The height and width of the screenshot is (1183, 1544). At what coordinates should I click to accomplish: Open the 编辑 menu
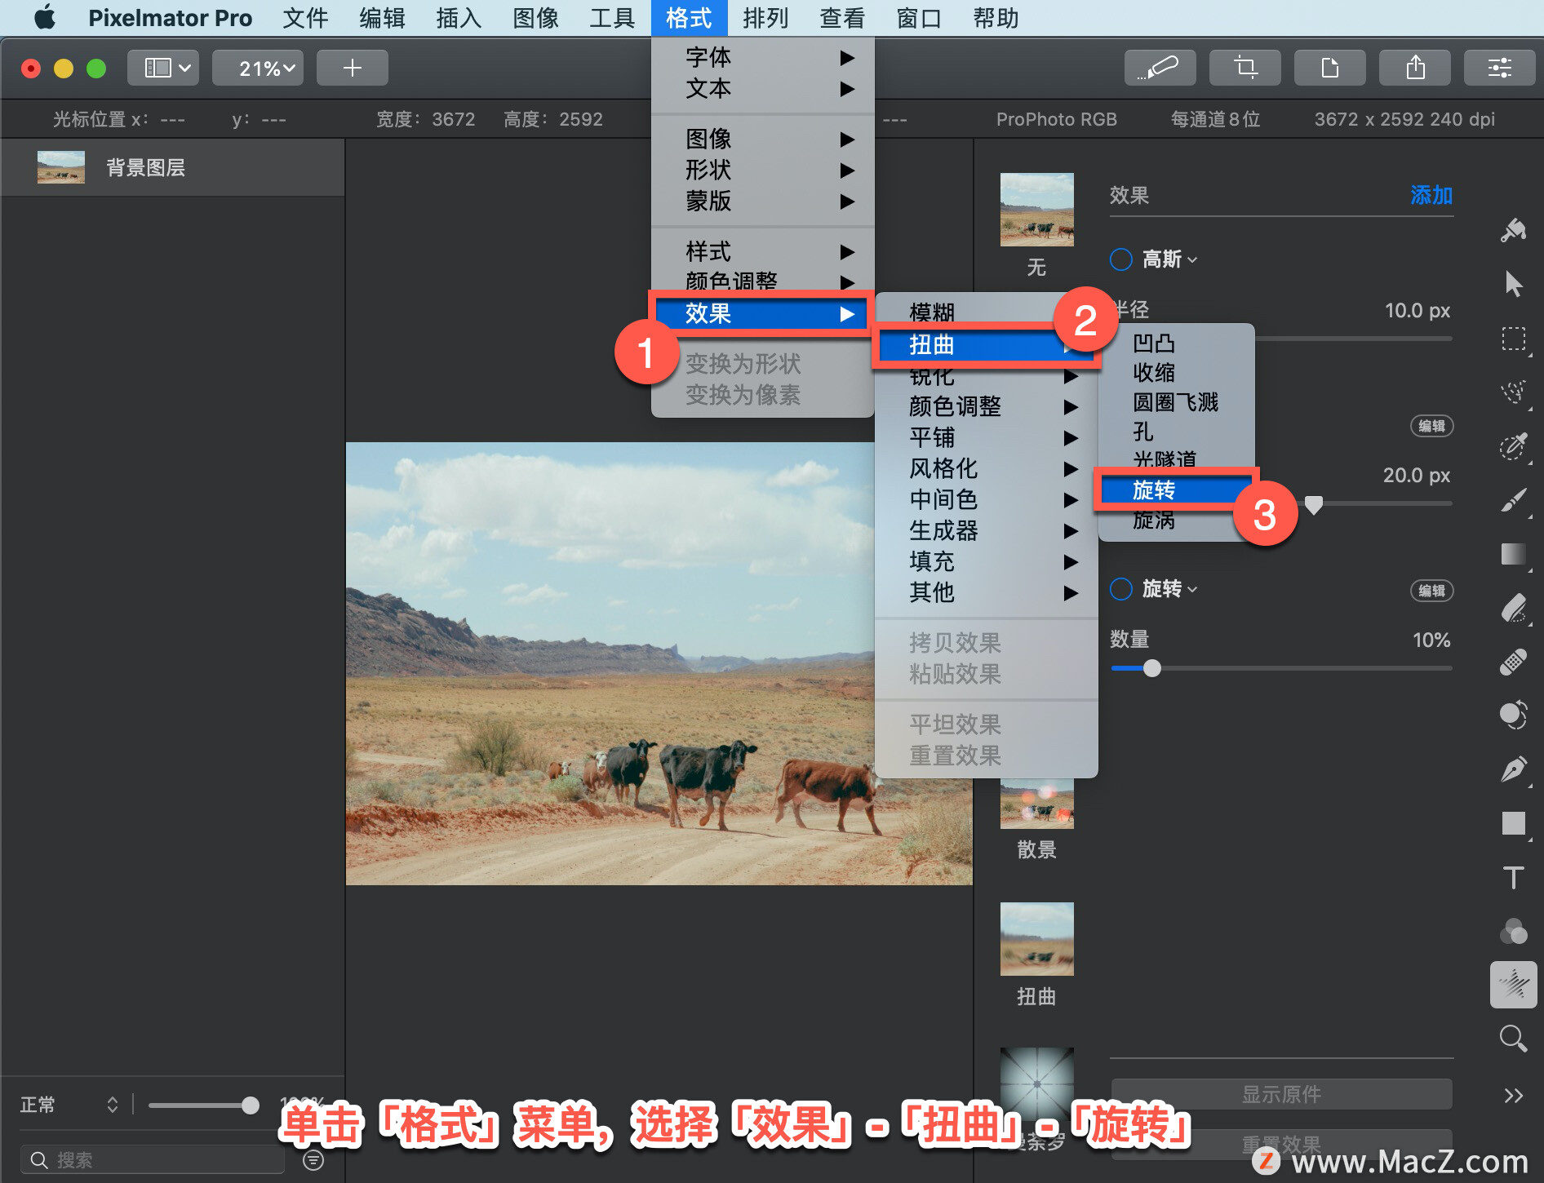pos(382,17)
